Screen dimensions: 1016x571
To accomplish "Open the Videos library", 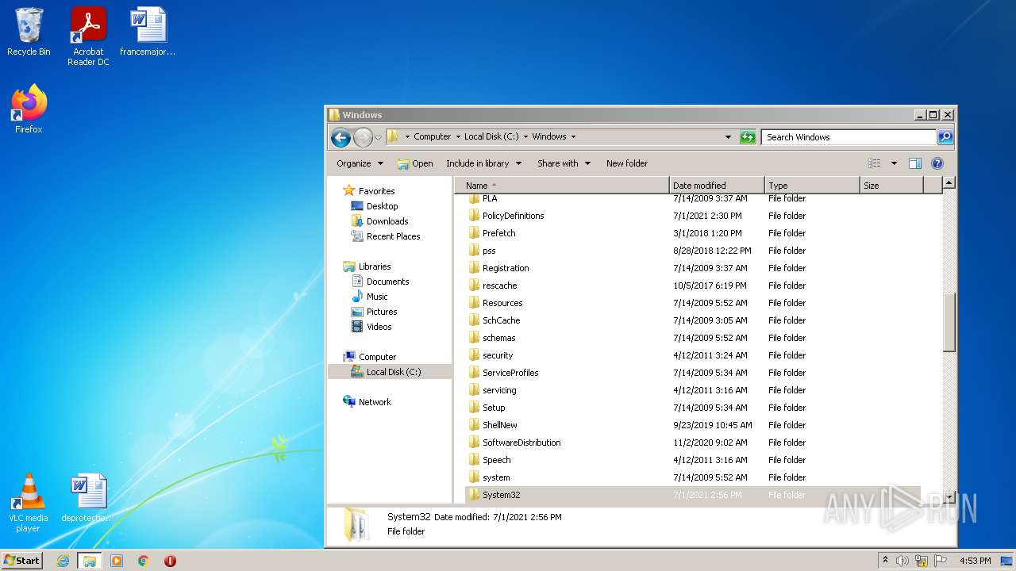I will tap(379, 327).
